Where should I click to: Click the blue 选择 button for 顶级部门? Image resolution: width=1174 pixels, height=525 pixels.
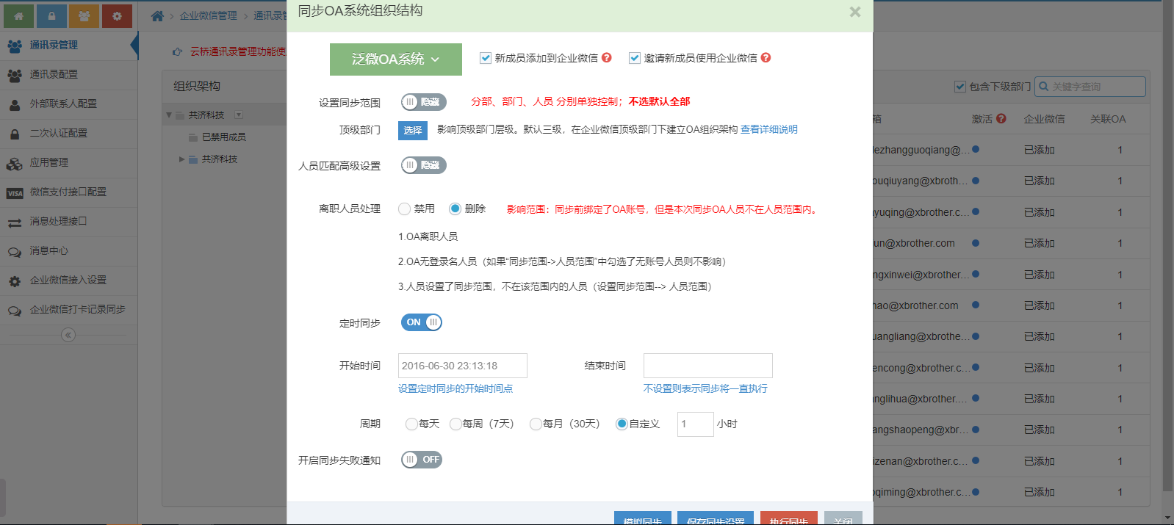[x=412, y=130]
